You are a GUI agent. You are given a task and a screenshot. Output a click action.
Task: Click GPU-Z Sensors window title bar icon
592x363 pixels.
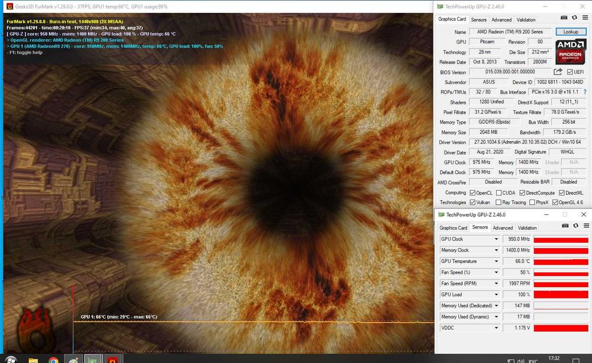(x=442, y=214)
